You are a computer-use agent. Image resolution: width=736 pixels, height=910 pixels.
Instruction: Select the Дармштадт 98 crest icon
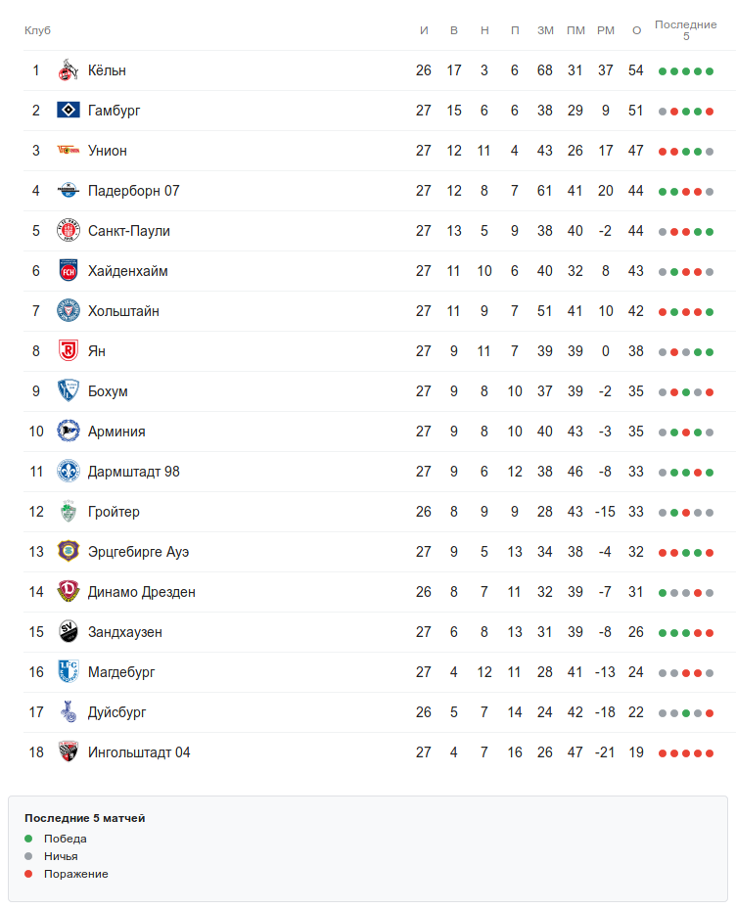(68, 472)
